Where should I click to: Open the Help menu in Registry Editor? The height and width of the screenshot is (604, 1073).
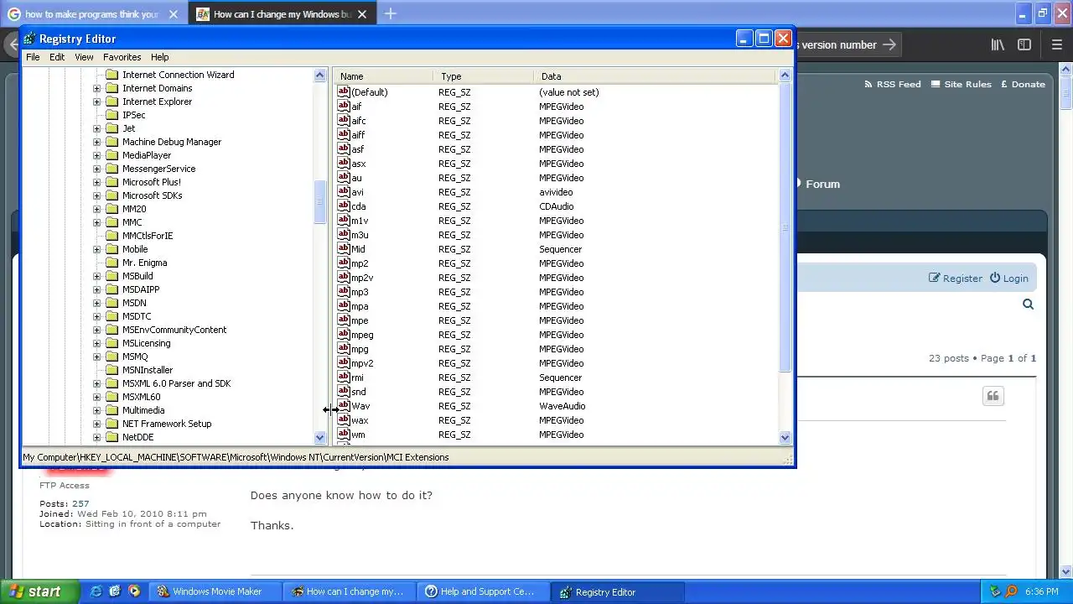[160, 57]
